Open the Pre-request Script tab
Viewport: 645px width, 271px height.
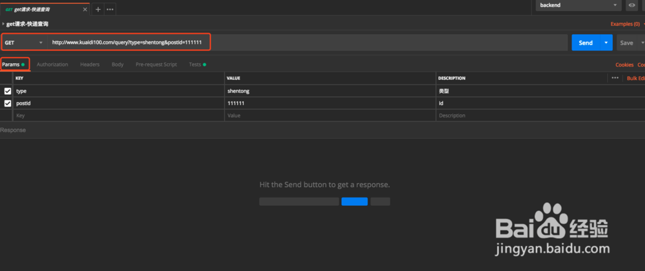156,65
